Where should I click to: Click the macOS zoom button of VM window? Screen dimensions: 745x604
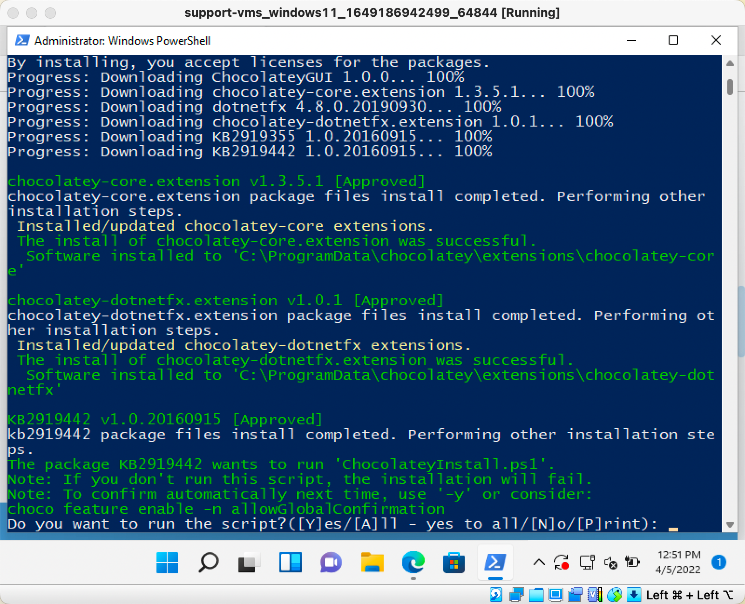[x=50, y=13]
